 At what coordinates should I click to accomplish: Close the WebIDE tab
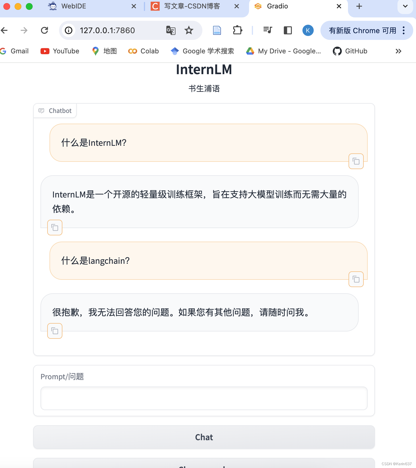pos(134,6)
